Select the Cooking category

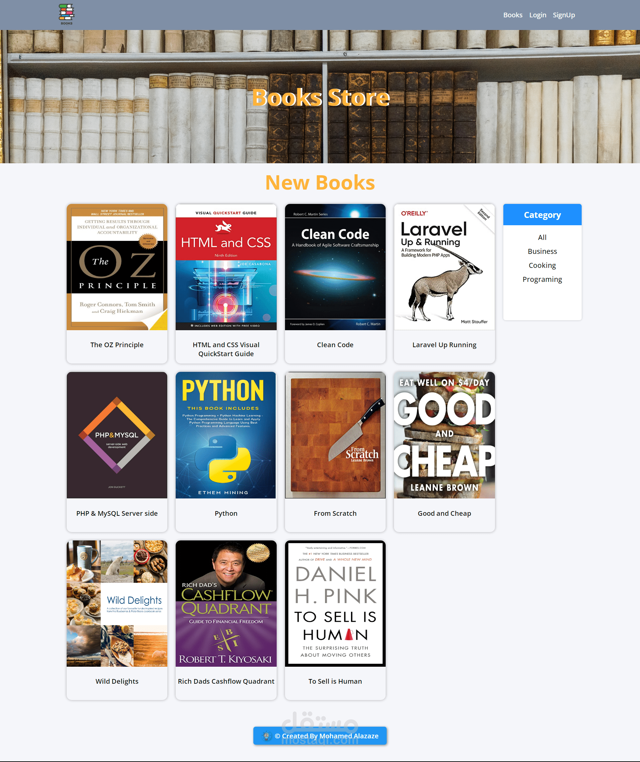542,265
